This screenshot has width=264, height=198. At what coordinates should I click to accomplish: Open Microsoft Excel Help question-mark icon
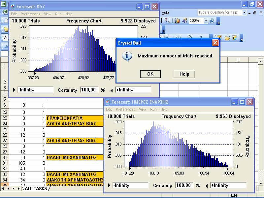(212, 21)
